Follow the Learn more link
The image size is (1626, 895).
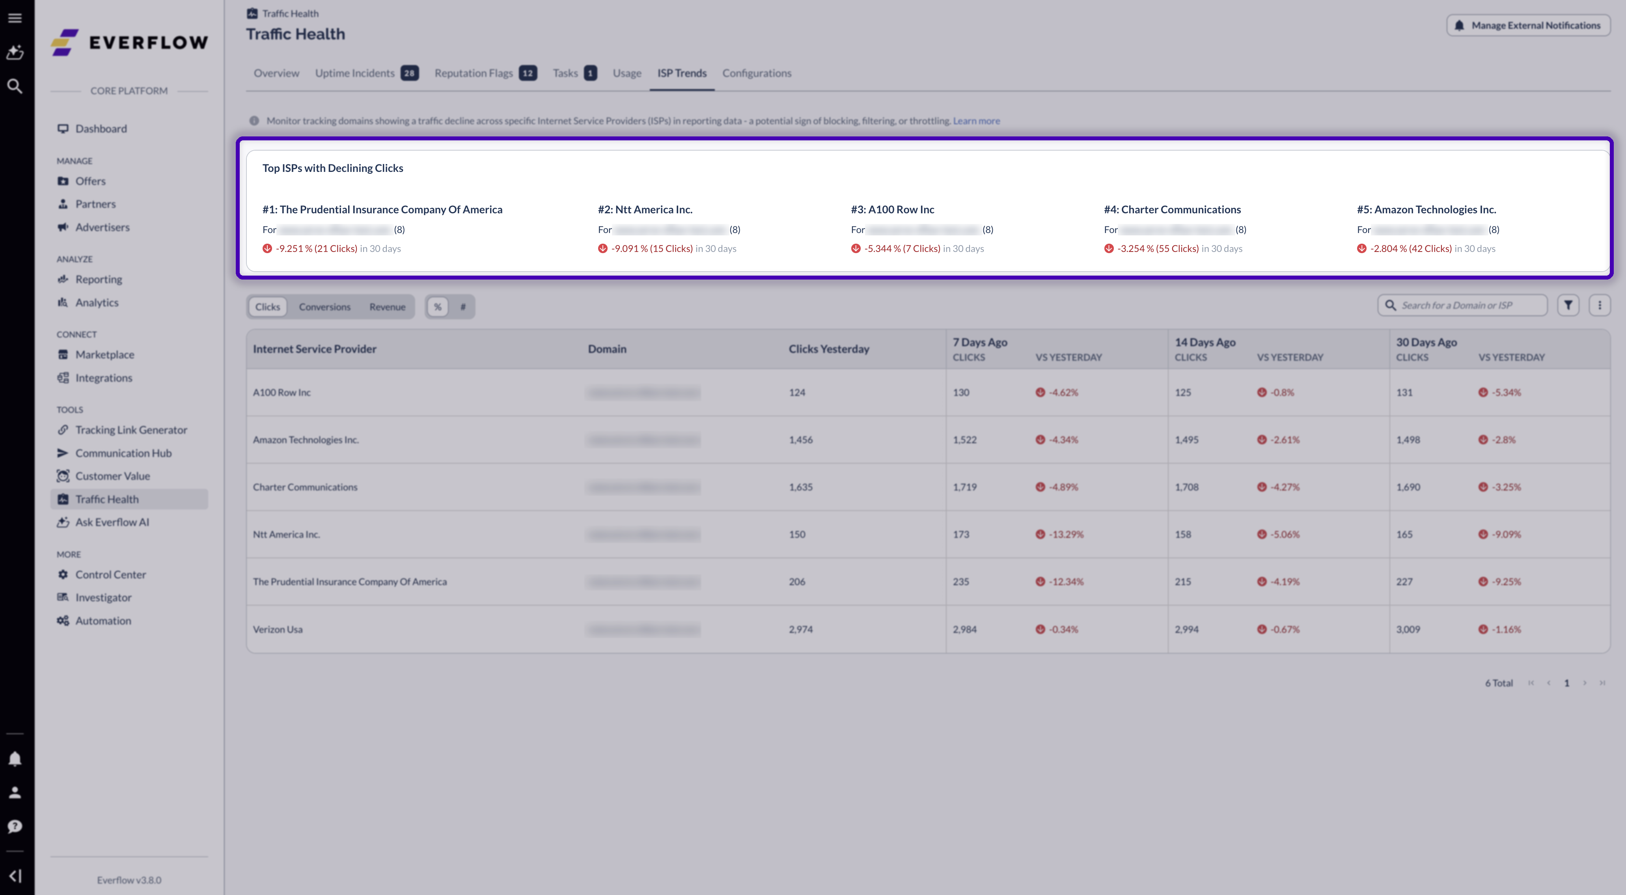click(x=976, y=121)
